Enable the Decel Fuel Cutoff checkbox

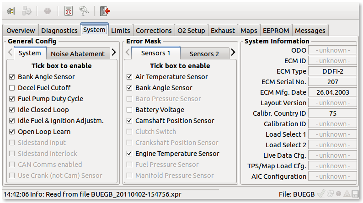tap(12, 88)
